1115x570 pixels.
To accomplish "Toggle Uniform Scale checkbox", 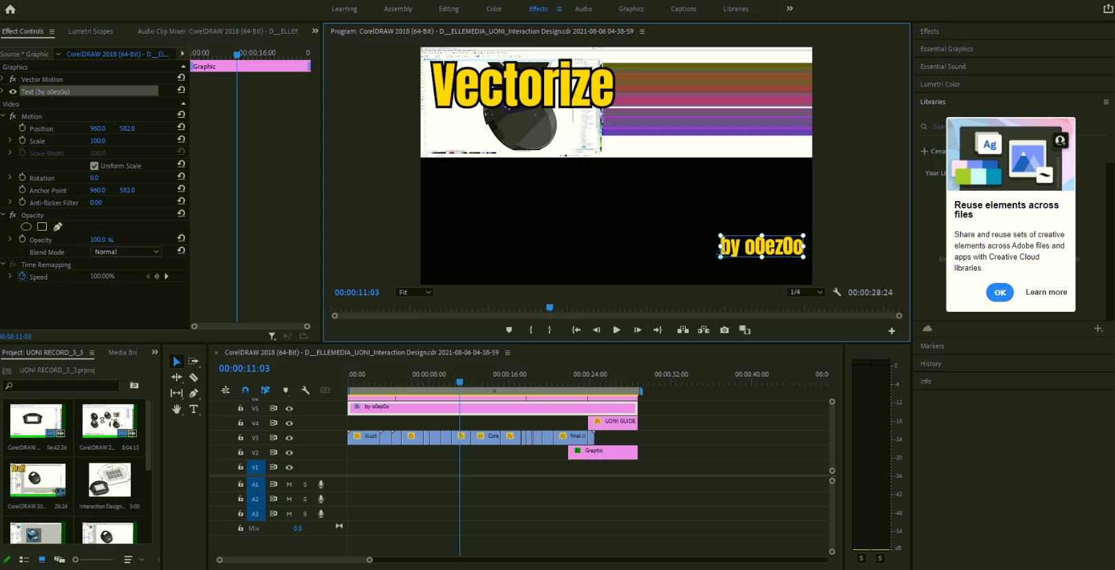I will [x=94, y=166].
